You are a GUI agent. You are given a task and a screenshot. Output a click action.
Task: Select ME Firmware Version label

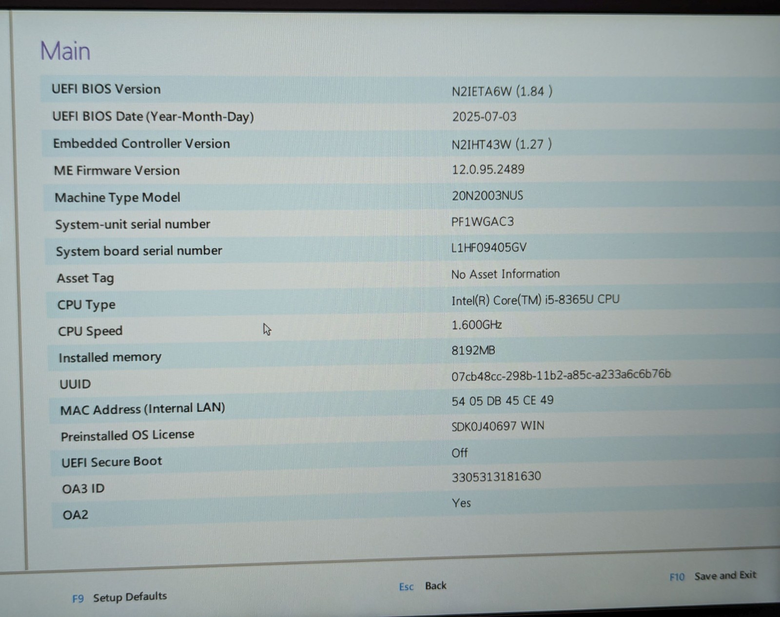(x=117, y=170)
